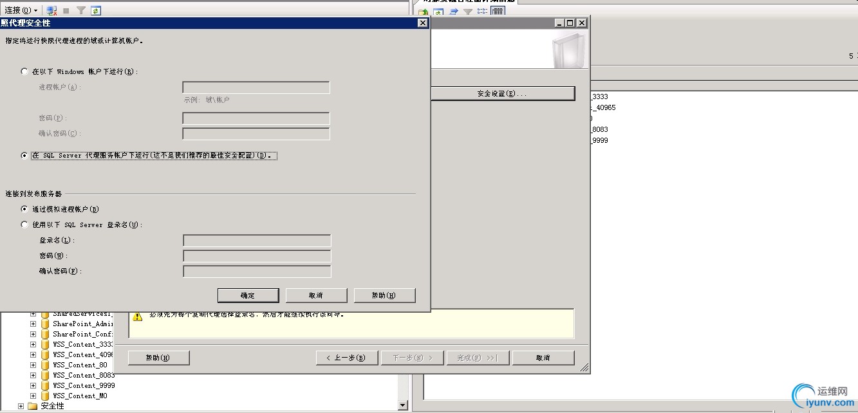
Task: Click the 确认密码(F) field for SQL login
Action: 257,271
